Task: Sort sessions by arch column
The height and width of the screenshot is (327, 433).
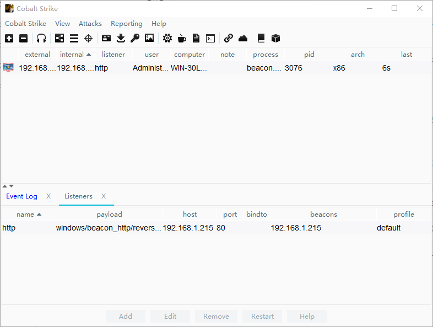Action: [358, 55]
